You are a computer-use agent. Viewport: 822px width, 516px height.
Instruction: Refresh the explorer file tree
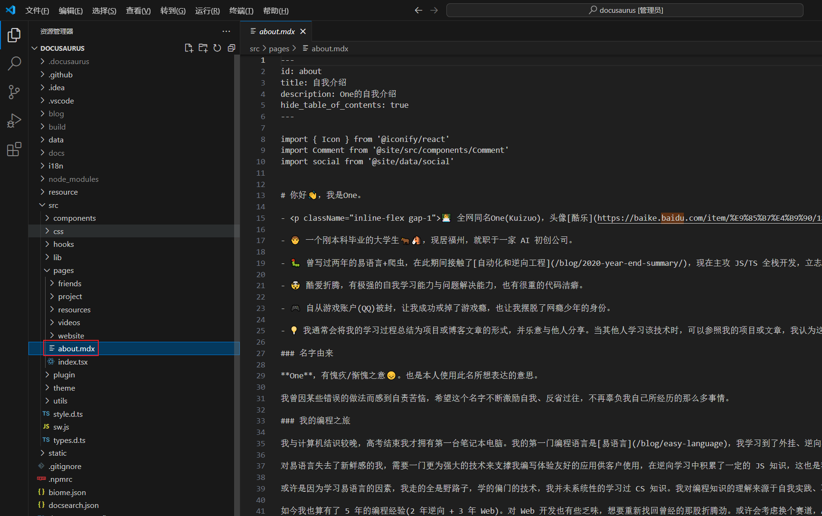tap(217, 48)
